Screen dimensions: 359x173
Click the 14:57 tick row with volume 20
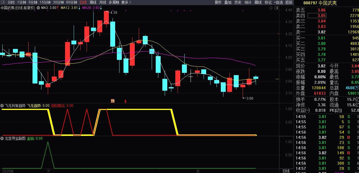click(x=327, y=168)
